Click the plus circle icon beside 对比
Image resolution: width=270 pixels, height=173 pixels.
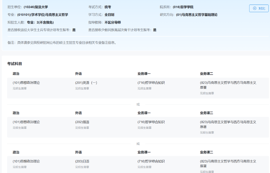point(255,8)
